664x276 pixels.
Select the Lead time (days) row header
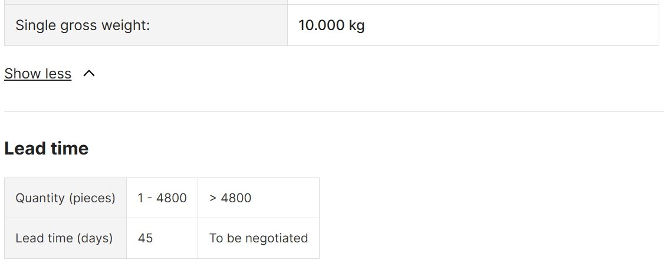coord(65,238)
